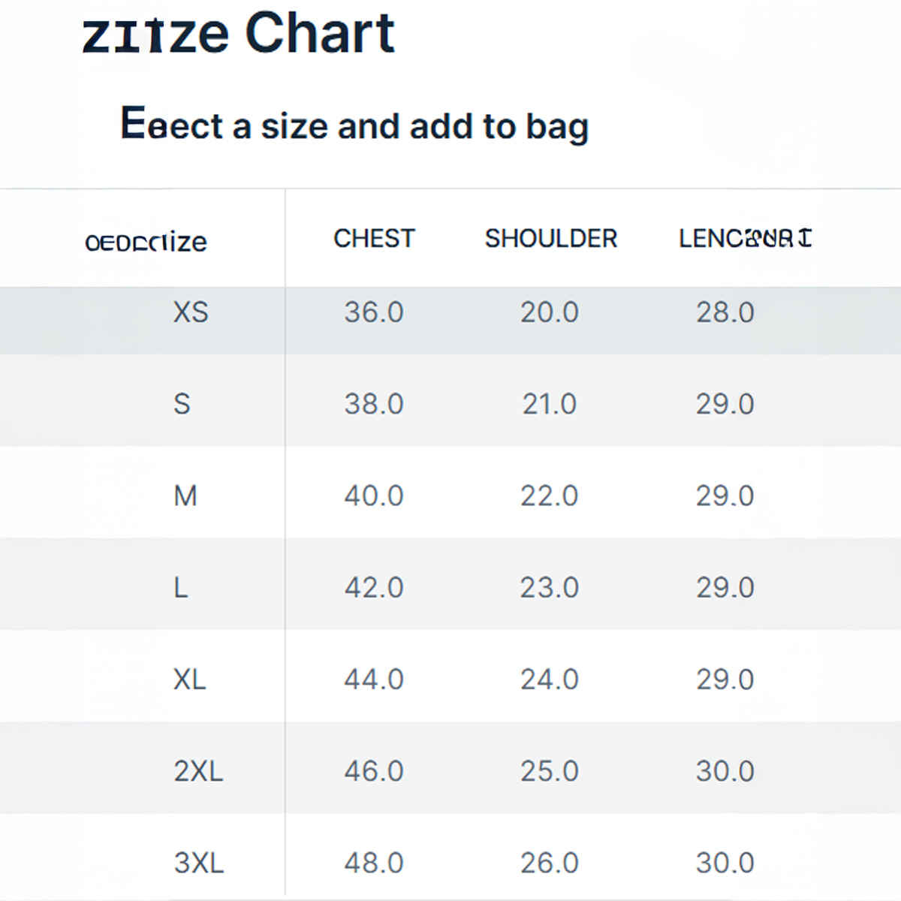
Task: Click the 'size and add to bag' subtitle
Action: 354,125
